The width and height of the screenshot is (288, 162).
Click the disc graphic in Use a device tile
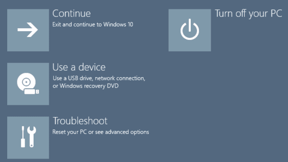[26, 82]
